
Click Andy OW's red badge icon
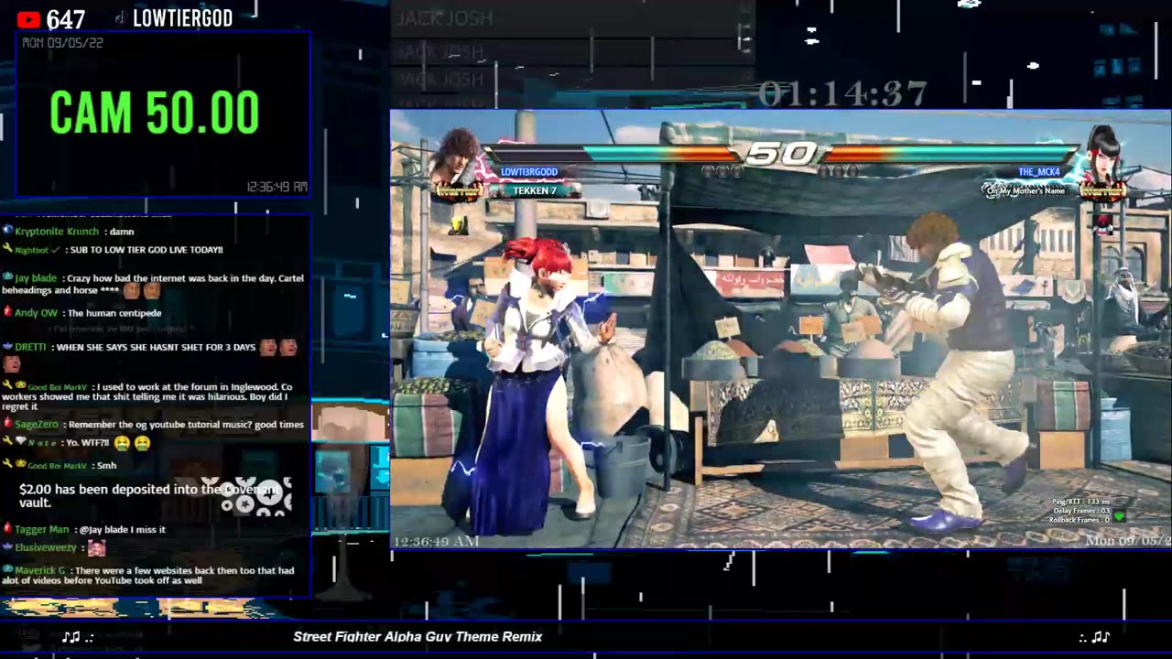[x=7, y=312]
